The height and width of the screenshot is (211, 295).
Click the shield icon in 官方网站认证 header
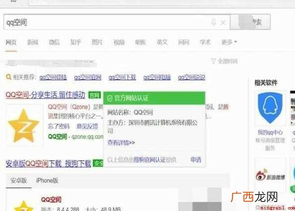point(109,98)
